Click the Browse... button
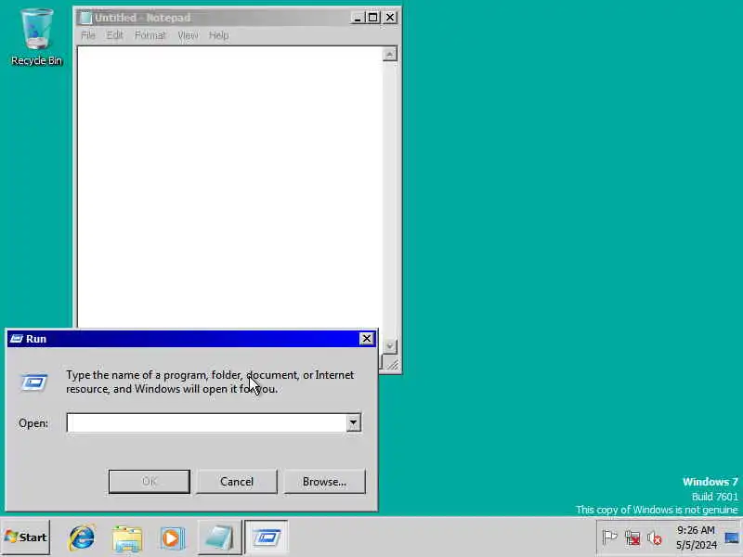743x557 pixels. click(x=324, y=481)
